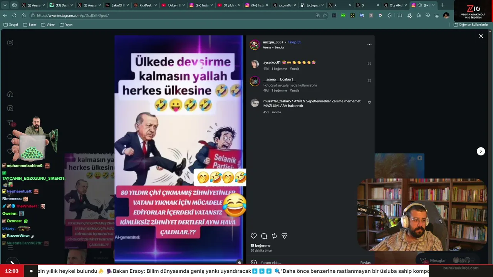Reload the page
Image resolution: width=493 pixels, height=277 pixels.
pos(14,15)
